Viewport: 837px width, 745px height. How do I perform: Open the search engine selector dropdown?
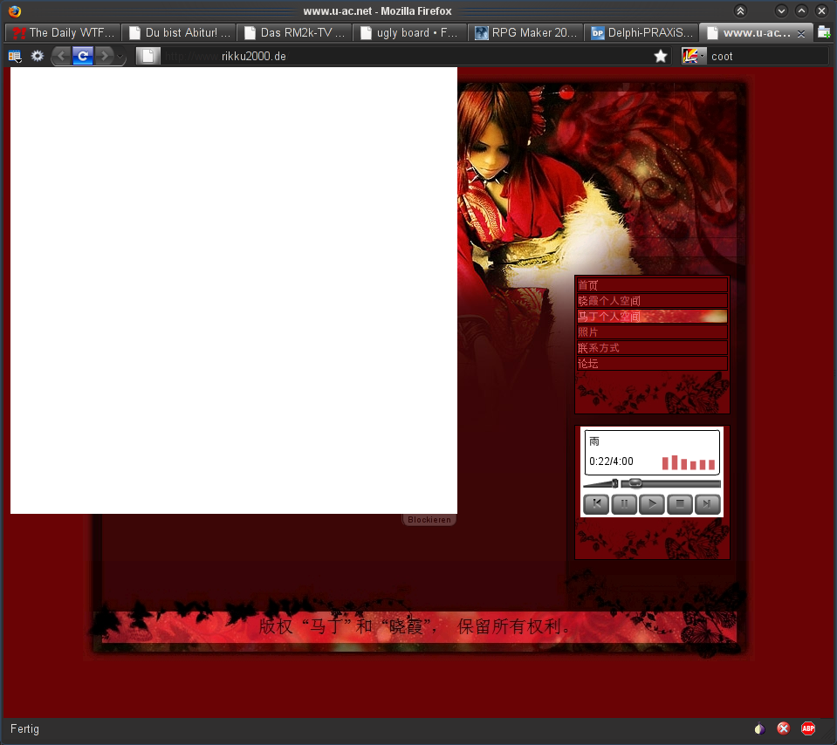[x=694, y=56]
